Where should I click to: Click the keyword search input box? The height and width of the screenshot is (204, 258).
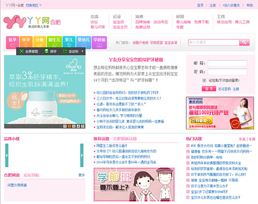click(214, 42)
